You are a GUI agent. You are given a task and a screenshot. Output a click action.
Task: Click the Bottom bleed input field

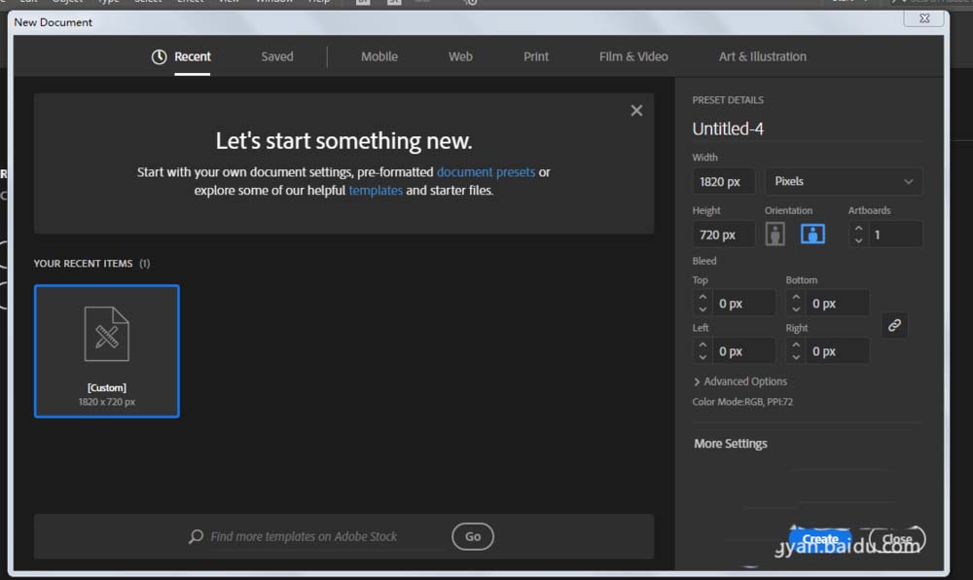point(837,304)
